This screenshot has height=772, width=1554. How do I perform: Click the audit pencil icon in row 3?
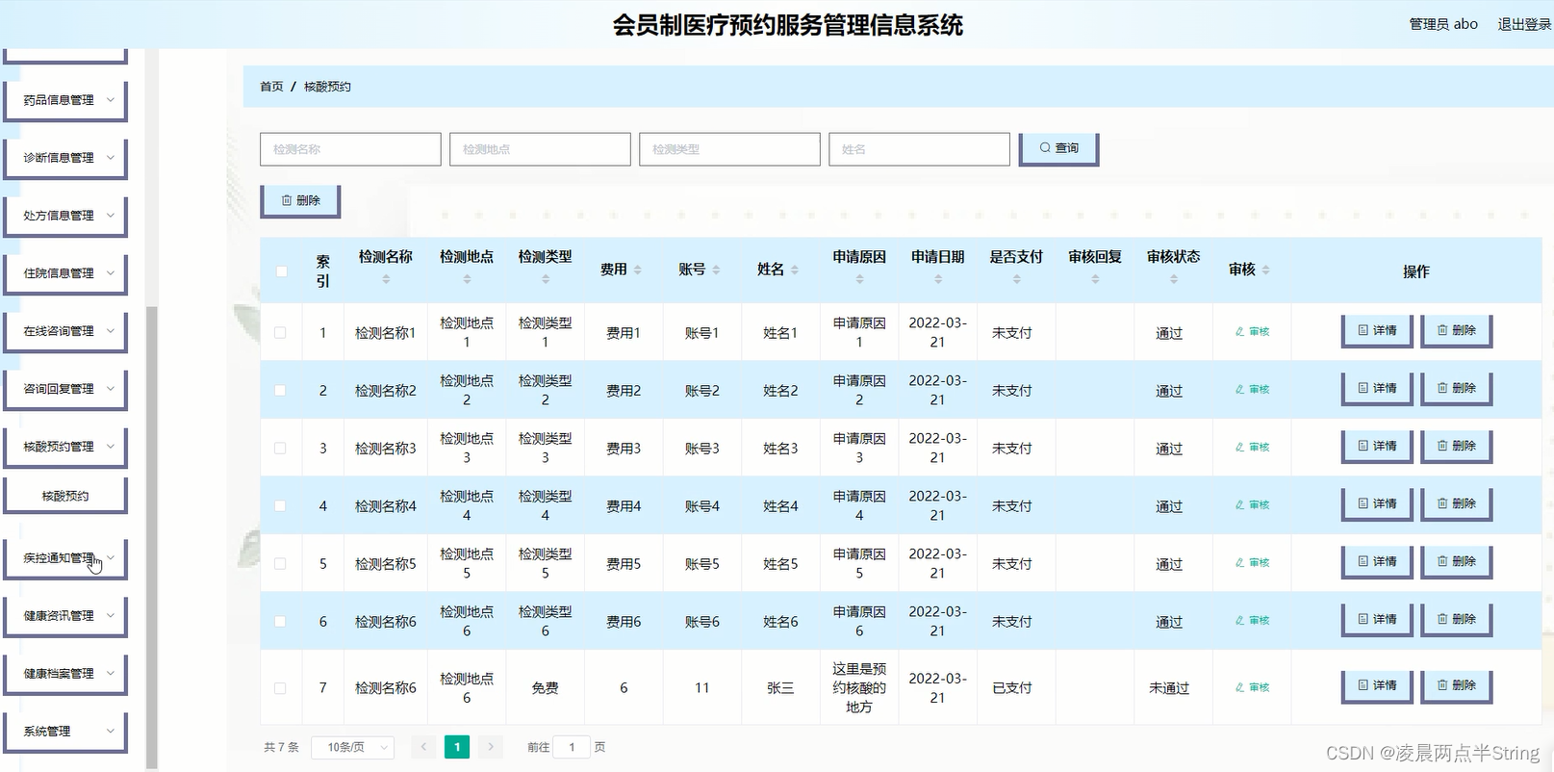coord(1239,448)
